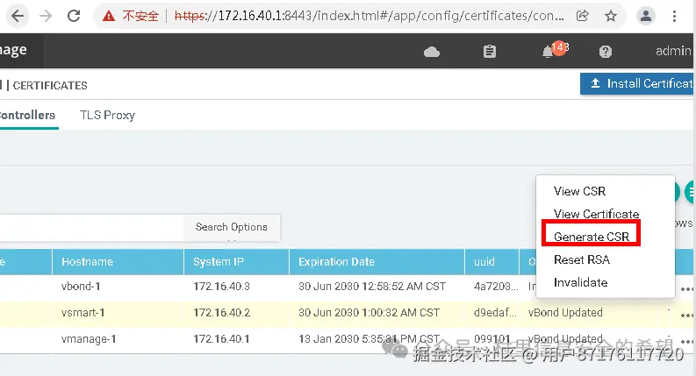Open the browser three-dot menu
The image size is (696, 376).
coord(674,17)
